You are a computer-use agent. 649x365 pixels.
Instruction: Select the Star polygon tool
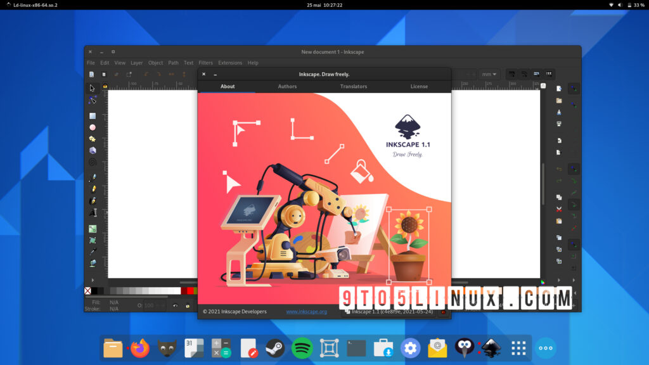point(93,139)
